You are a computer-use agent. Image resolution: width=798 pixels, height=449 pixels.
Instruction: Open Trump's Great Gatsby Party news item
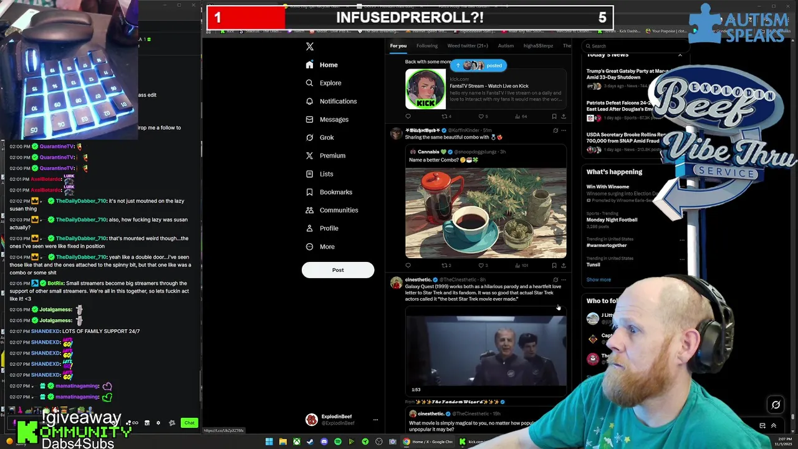pyautogui.click(x=627, y=78)
